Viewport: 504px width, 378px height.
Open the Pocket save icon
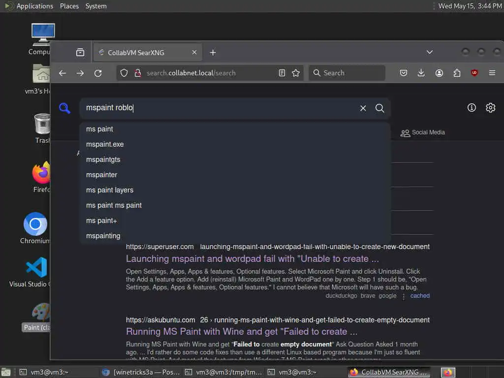click(404, 73)
